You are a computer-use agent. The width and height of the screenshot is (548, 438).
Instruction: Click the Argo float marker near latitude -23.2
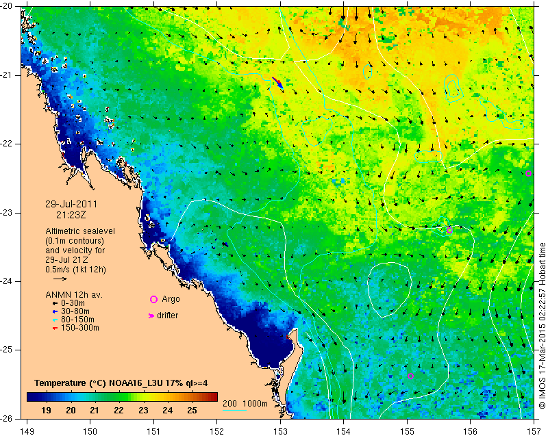(x=449, y=231)
